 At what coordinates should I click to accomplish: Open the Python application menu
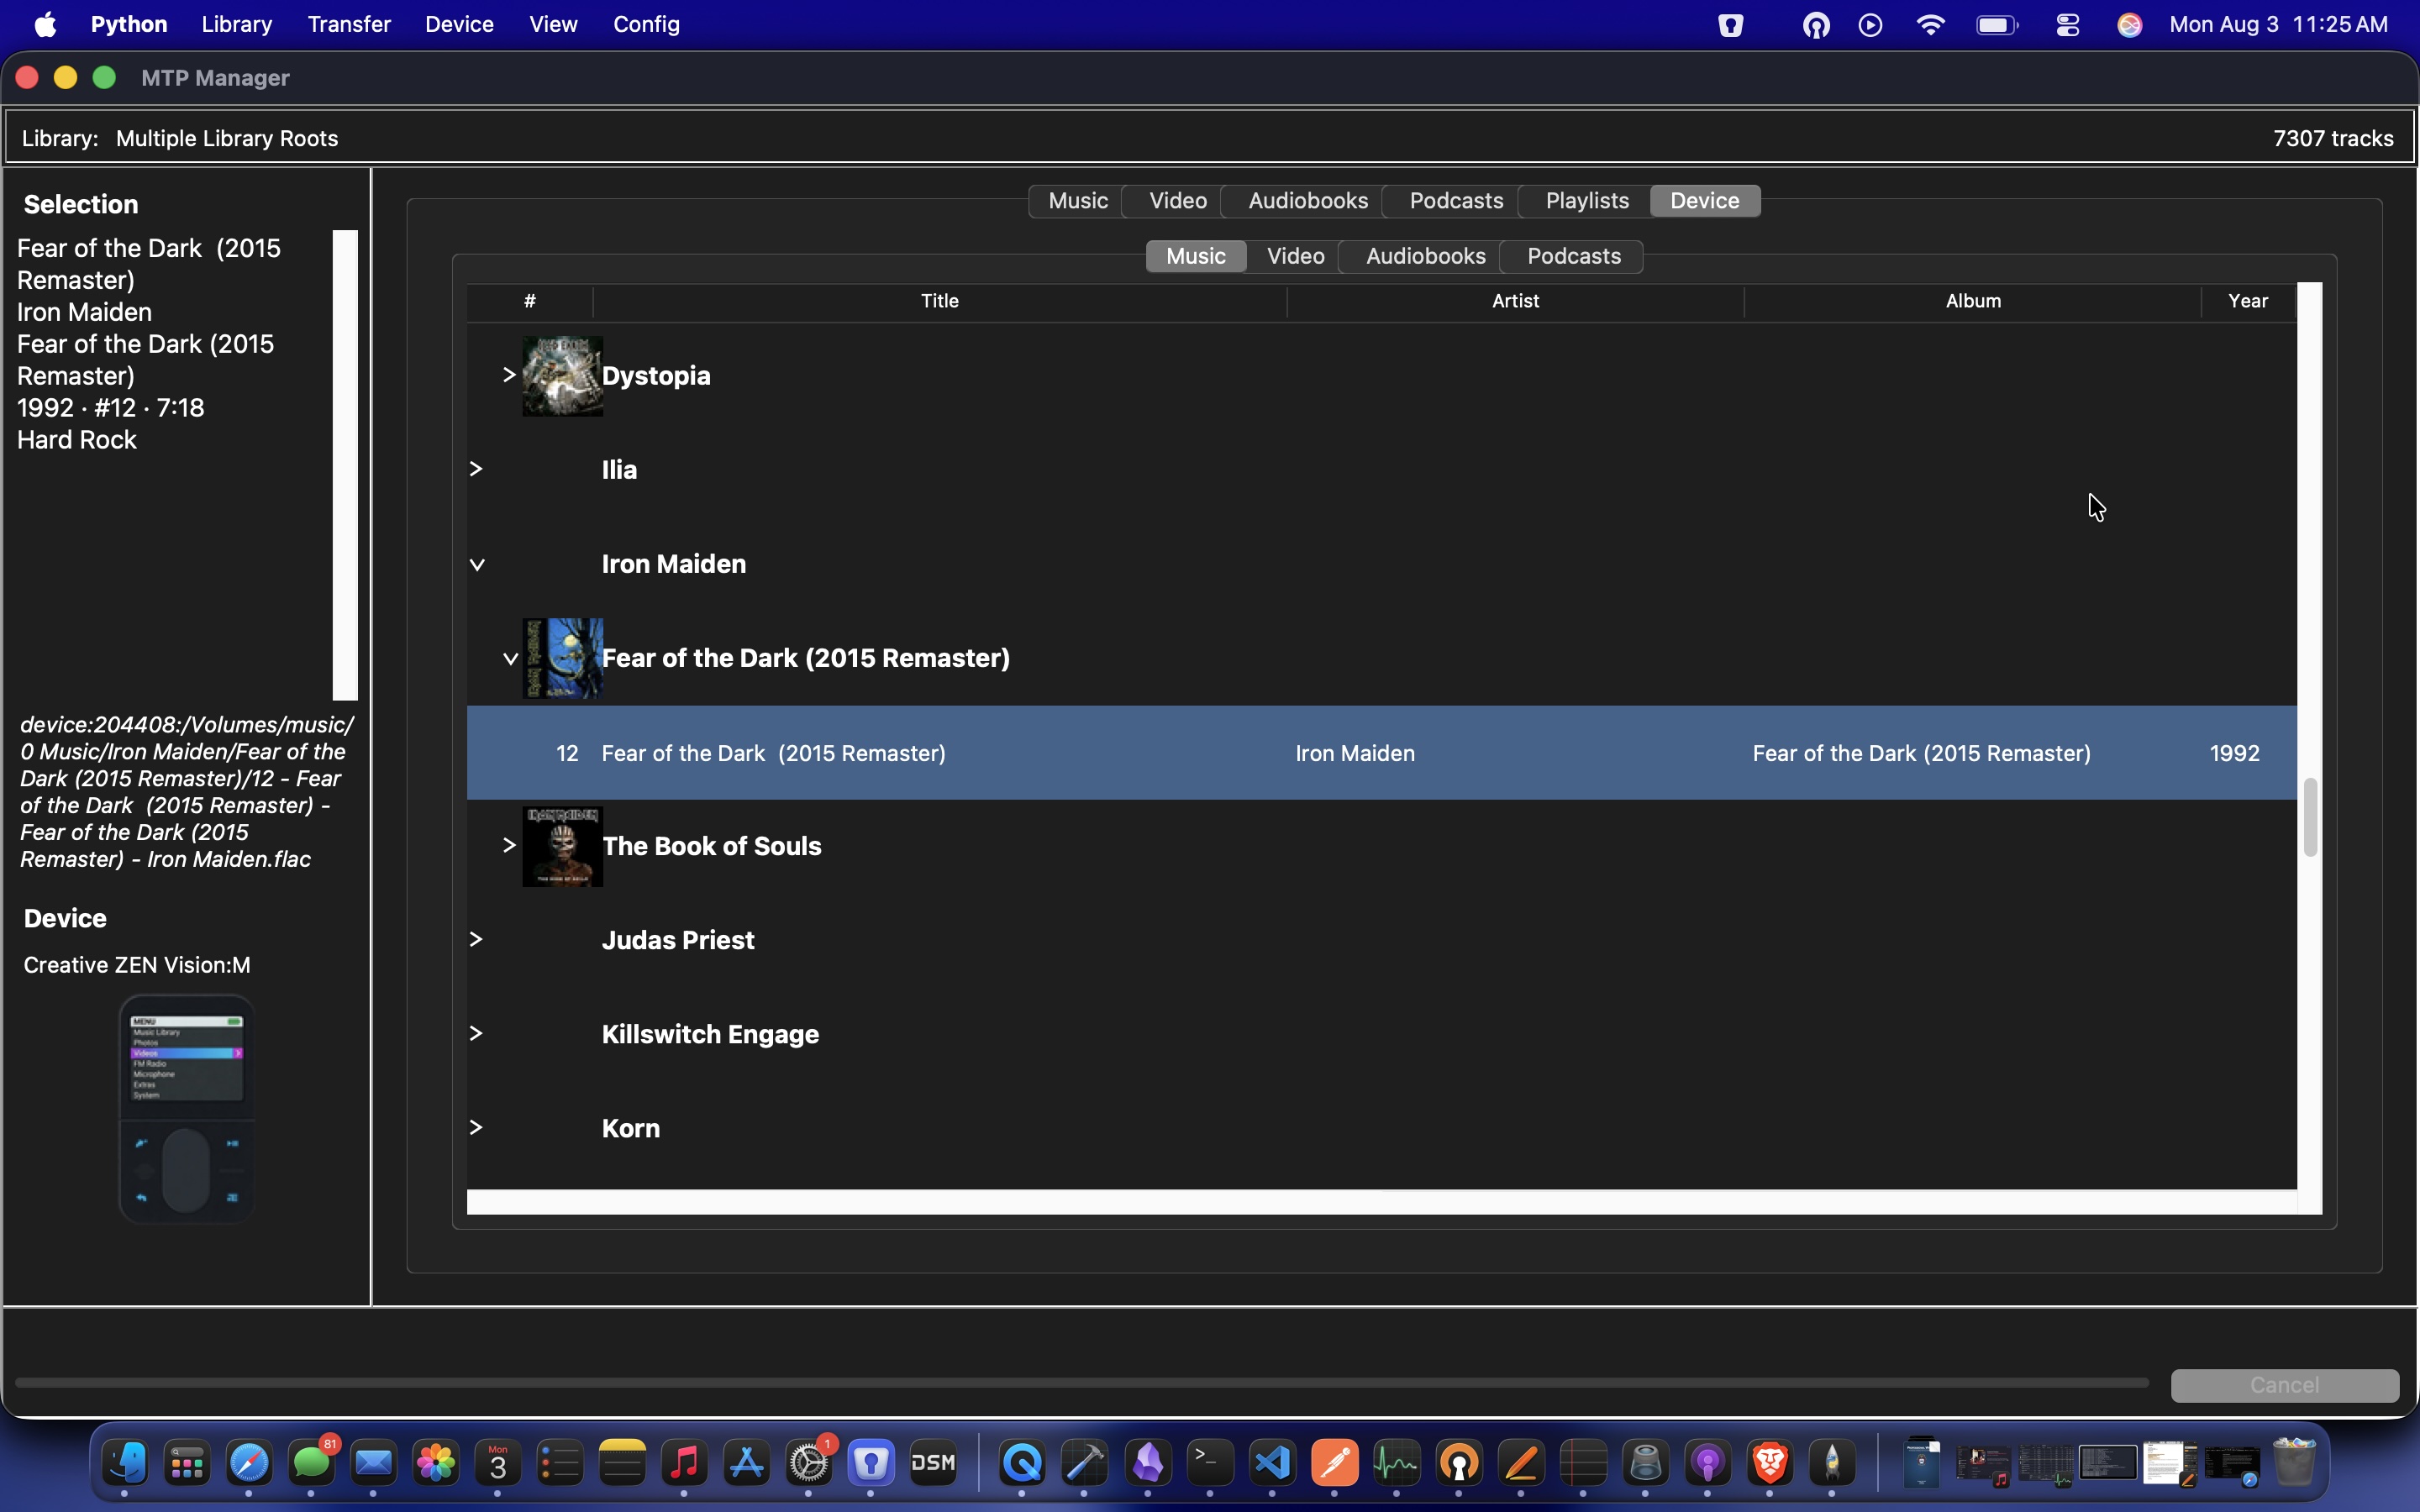point(129,24)
